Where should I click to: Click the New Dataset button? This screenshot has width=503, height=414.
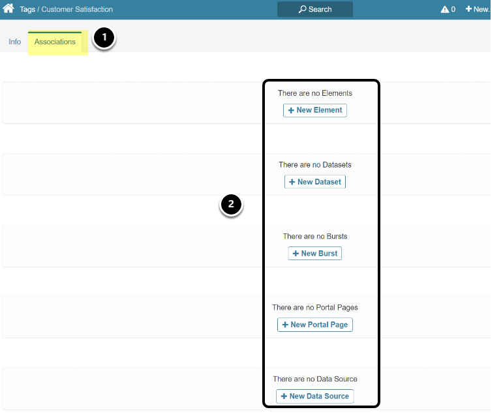pyautogui.click(x=314, y=182)
